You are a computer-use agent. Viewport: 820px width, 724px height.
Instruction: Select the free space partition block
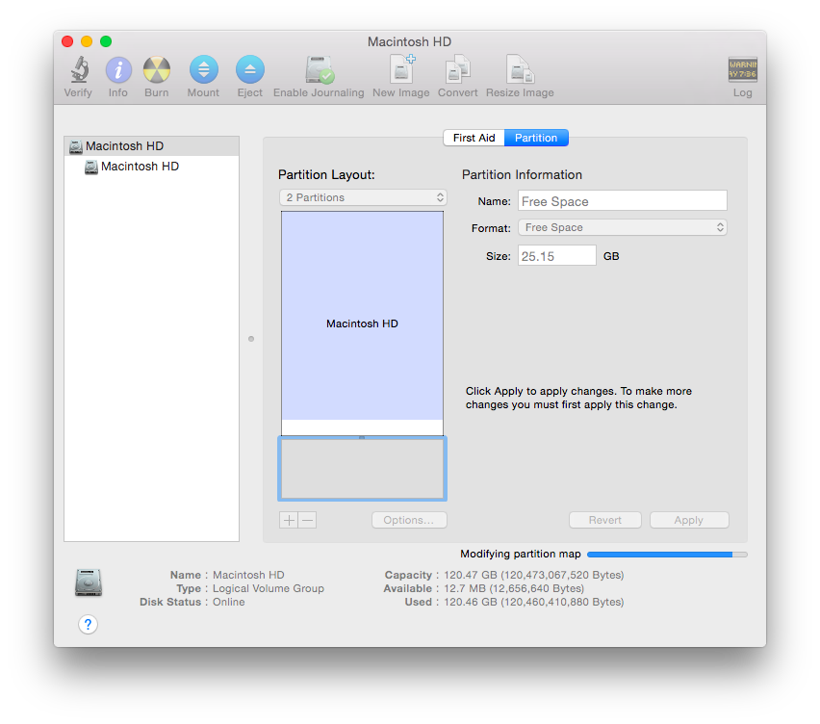click(x=363, y=469)
